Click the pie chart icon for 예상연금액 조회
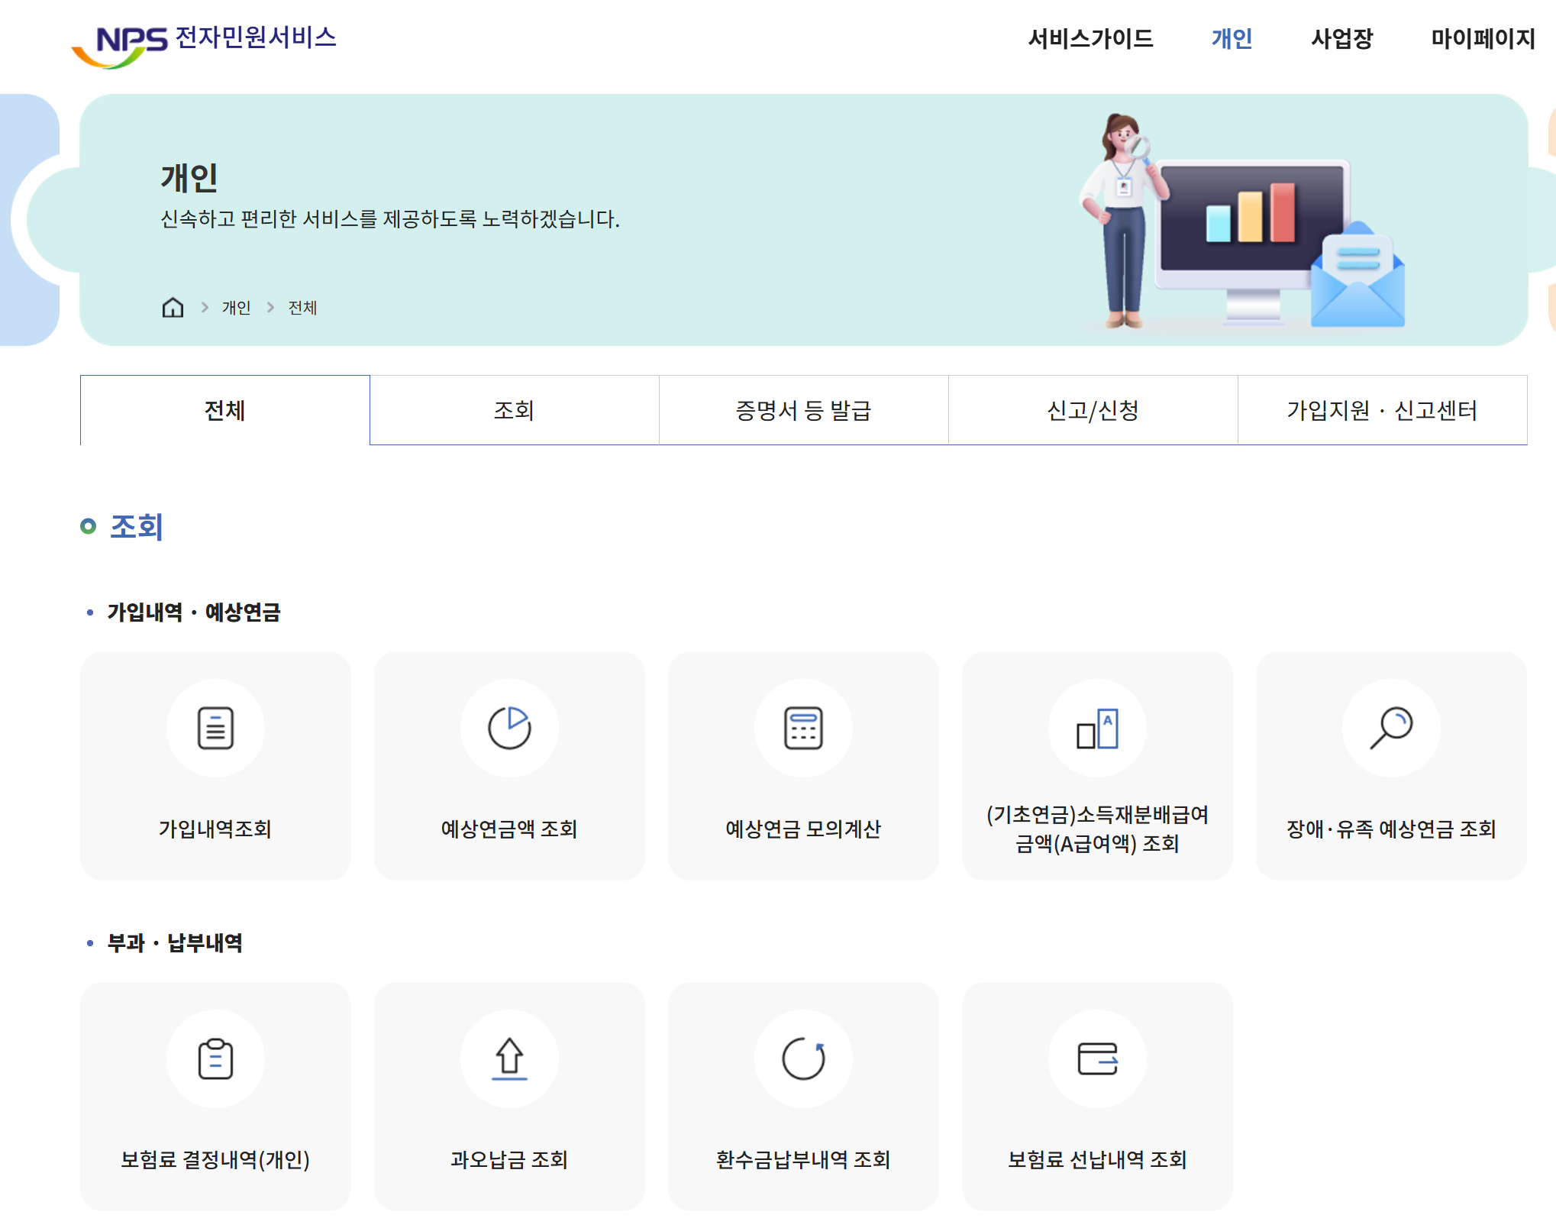Image resolution: width=1556 pixels, height=1228 pixels. click(x=508, y=728)
